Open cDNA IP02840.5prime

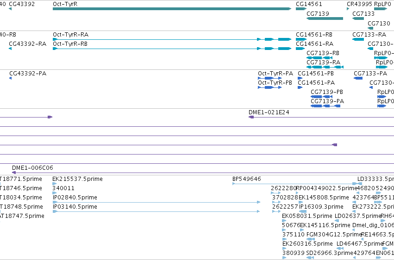tap(156, 202)
